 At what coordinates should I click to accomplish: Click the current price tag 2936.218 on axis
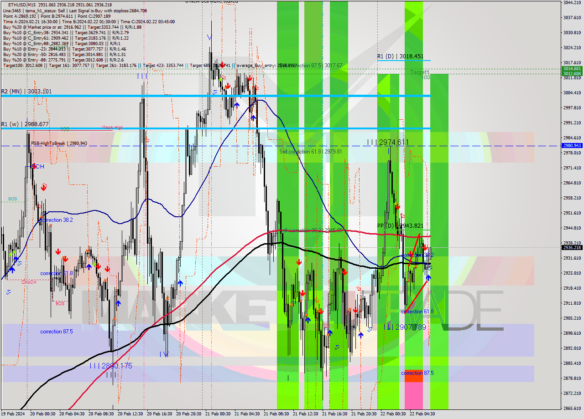pyautogui.click(x=572, y=247)
